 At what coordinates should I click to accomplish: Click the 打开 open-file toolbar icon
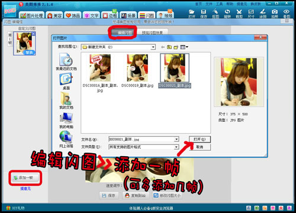tap(191, 14)
